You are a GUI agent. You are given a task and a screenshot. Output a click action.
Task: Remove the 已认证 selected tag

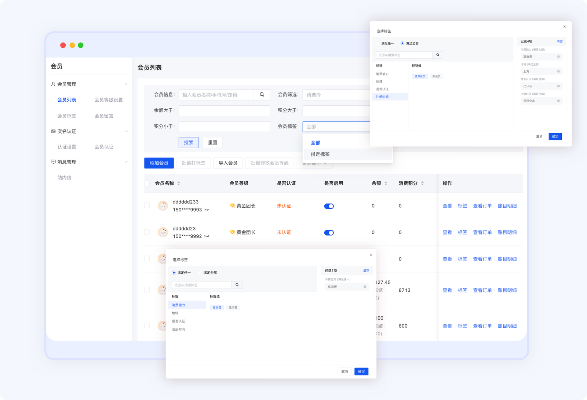pos(558,86)
